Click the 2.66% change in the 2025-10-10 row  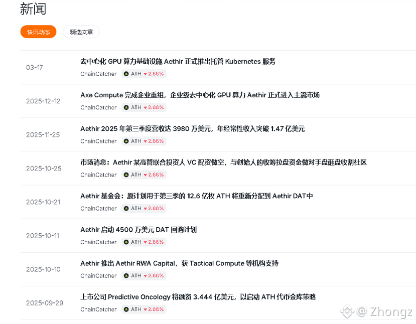click(x=154, y=276)
